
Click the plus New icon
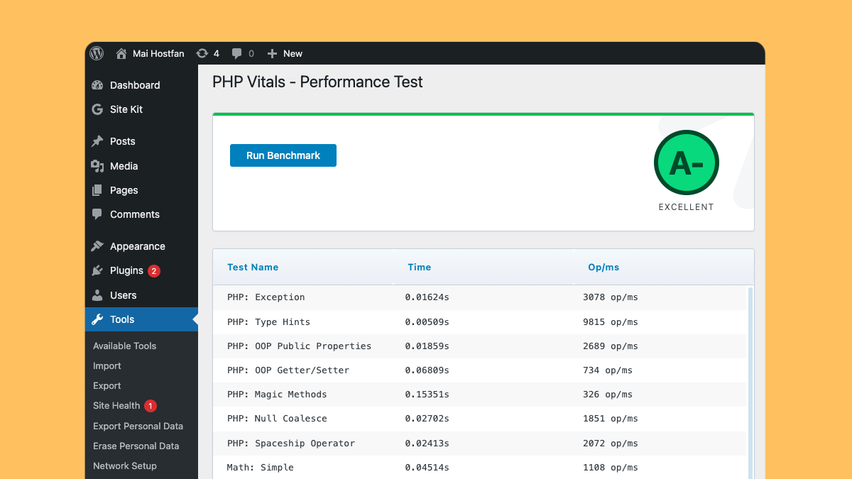tap(272, 53)
